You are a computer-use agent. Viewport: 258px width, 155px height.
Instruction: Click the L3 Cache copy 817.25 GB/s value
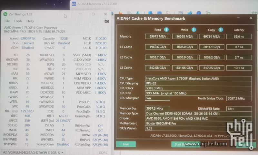(x=212, y=68)
